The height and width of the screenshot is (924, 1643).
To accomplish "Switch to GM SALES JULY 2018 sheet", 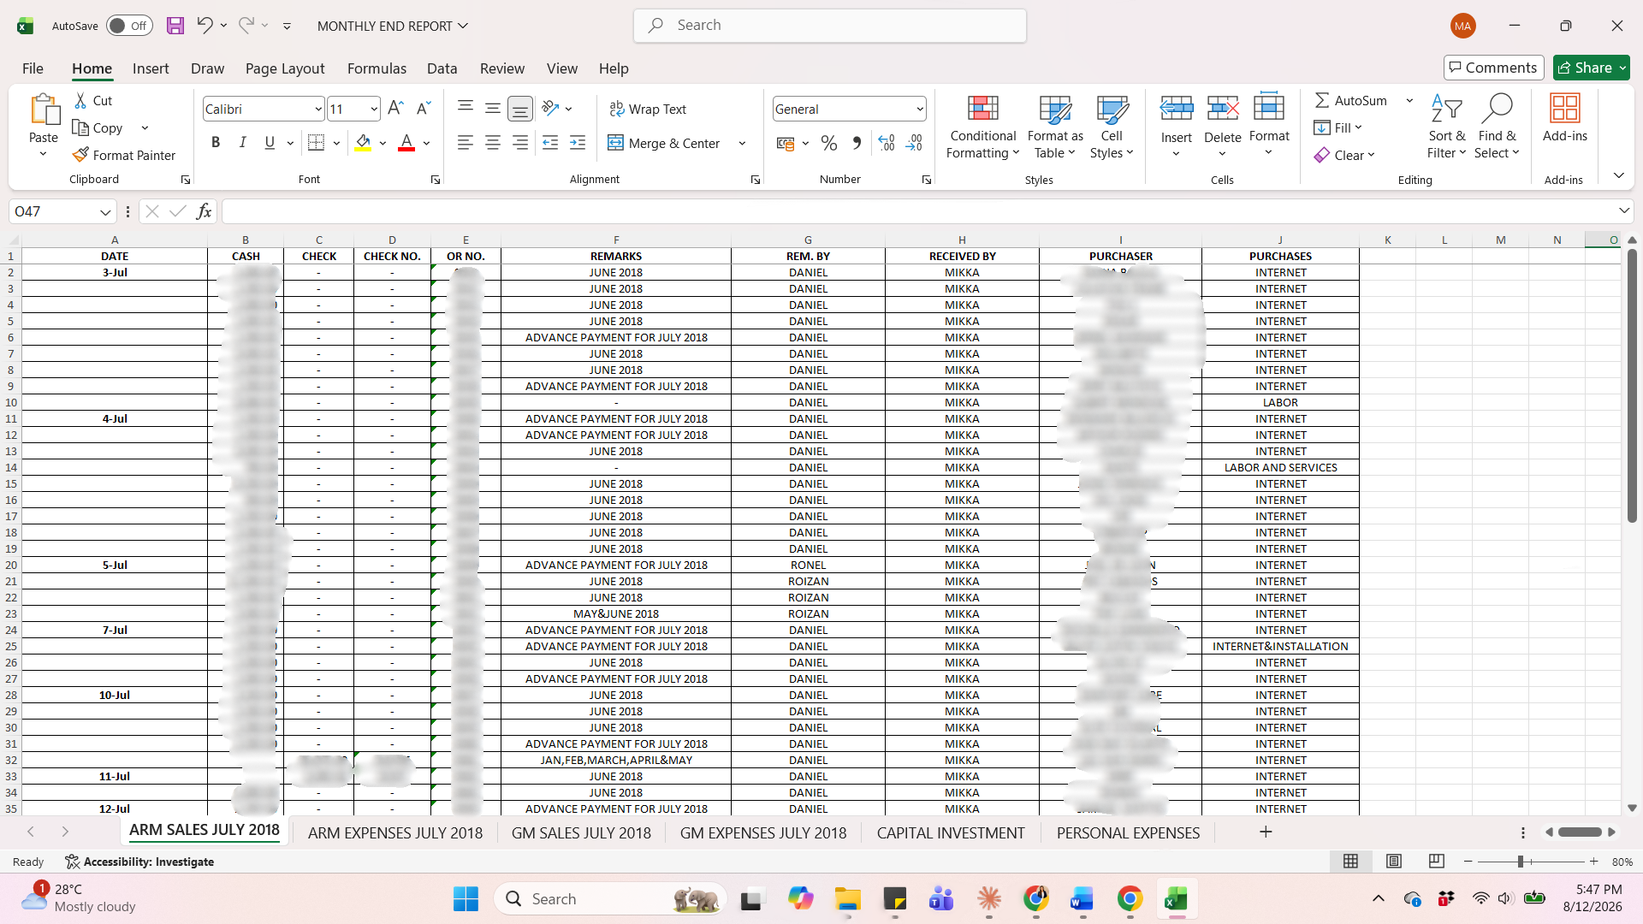I will 581,832.
